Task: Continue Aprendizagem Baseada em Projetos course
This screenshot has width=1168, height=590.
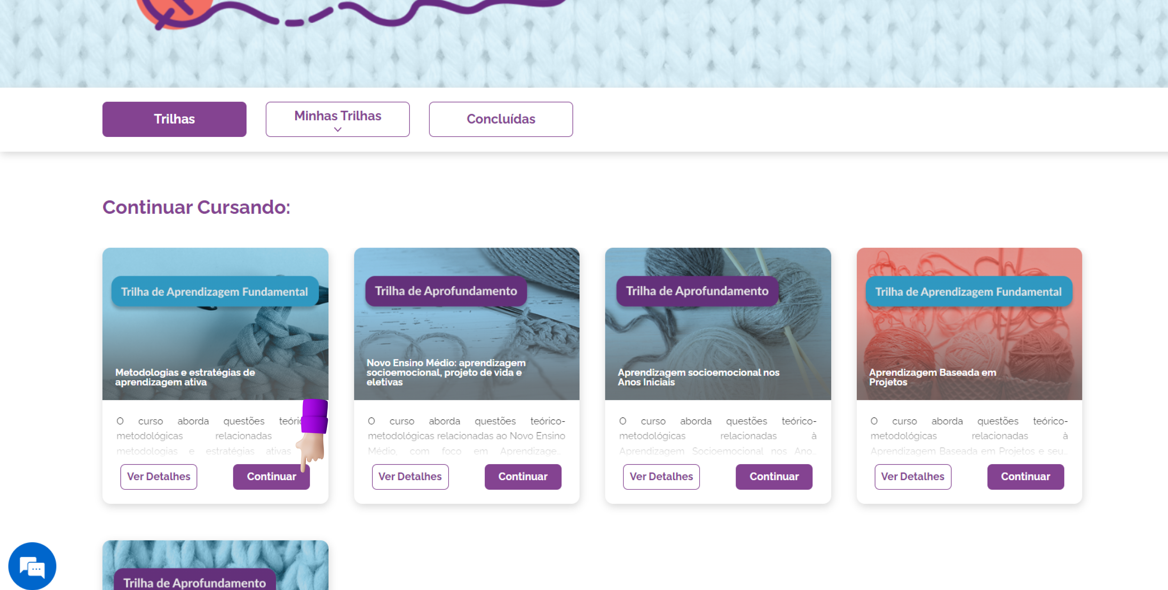Action: [1025, 477]
